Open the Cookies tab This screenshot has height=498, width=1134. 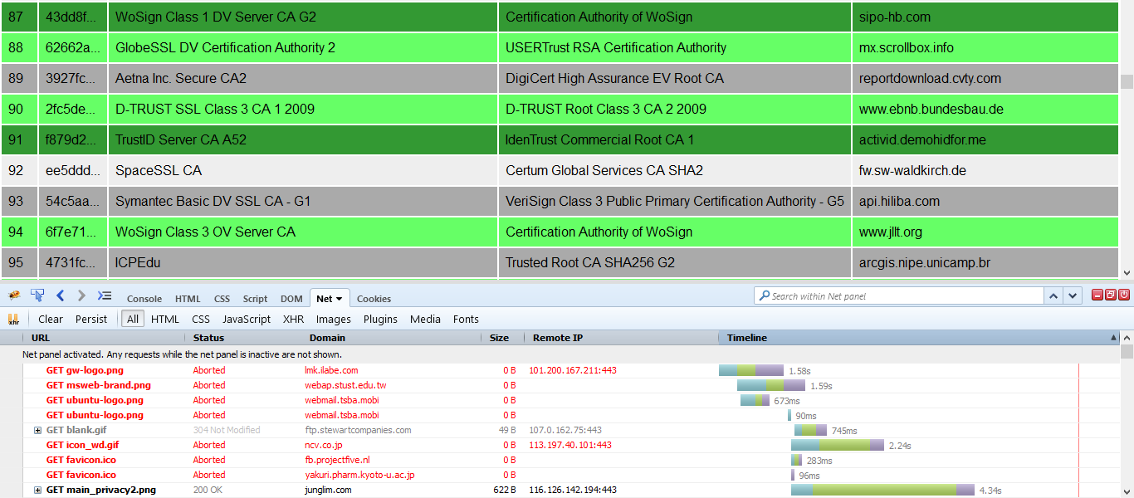(x=374, y=299)
